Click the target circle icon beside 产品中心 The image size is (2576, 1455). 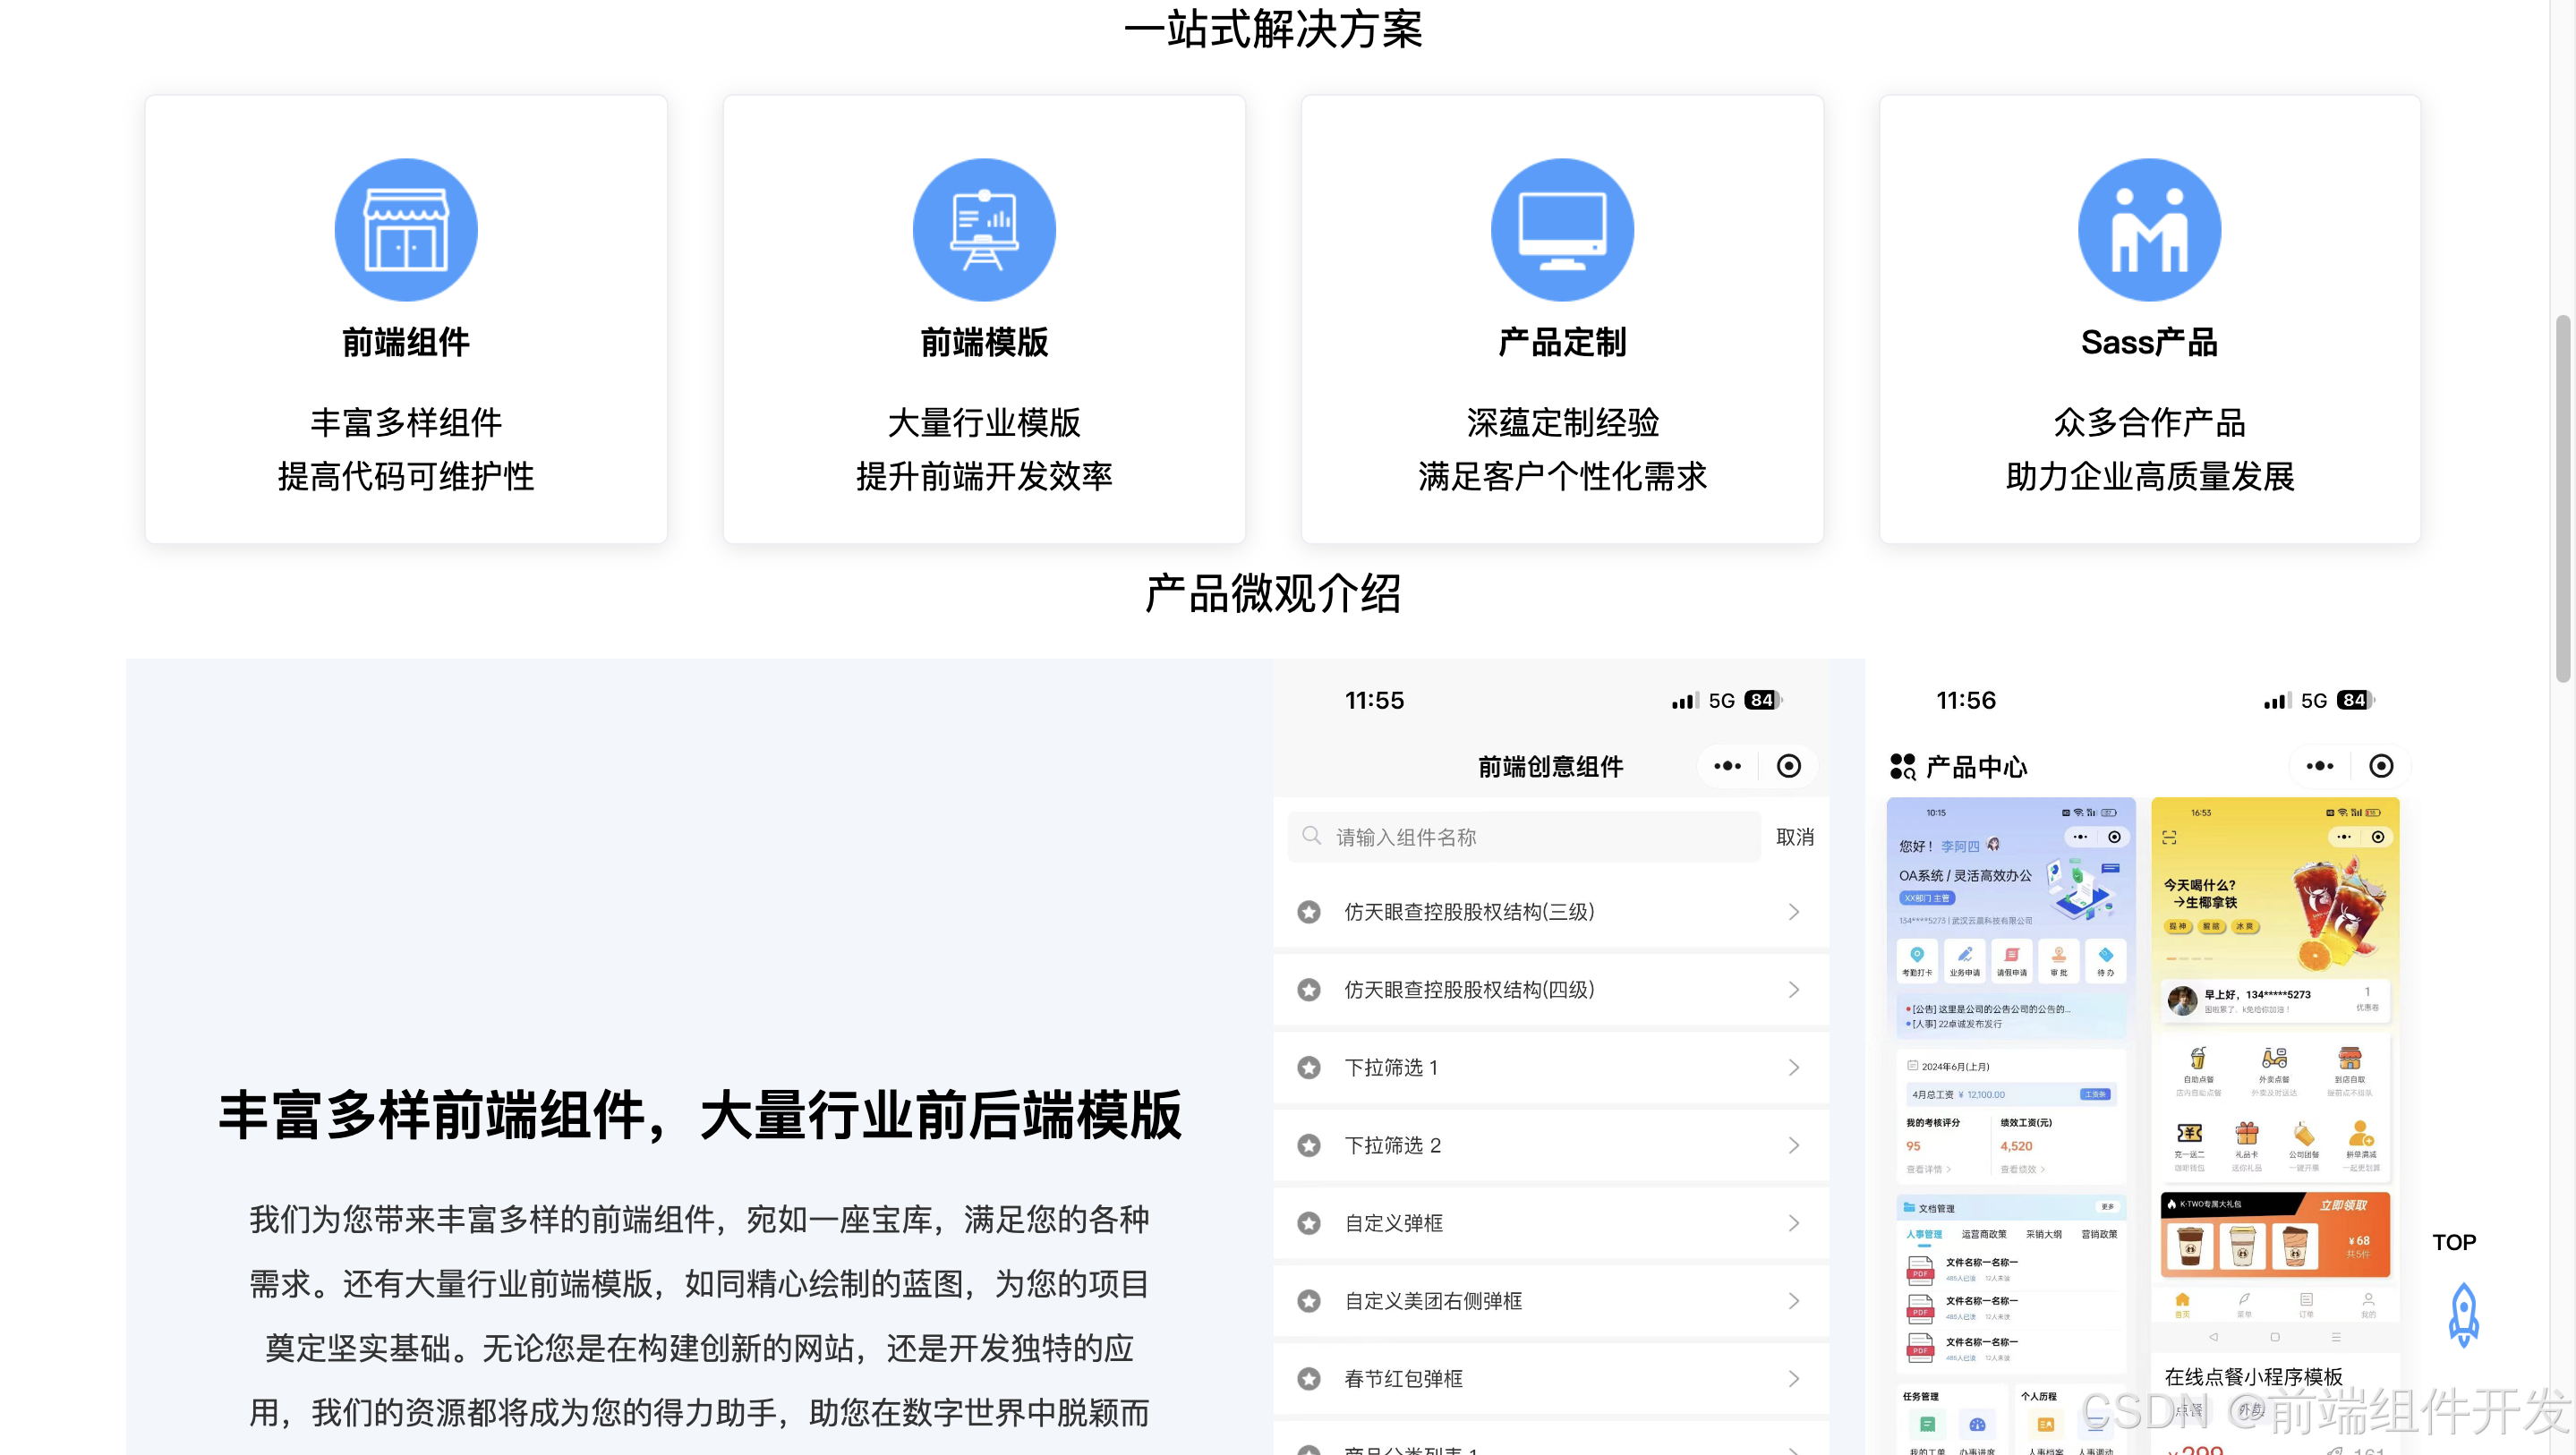tap(2381, 766)
